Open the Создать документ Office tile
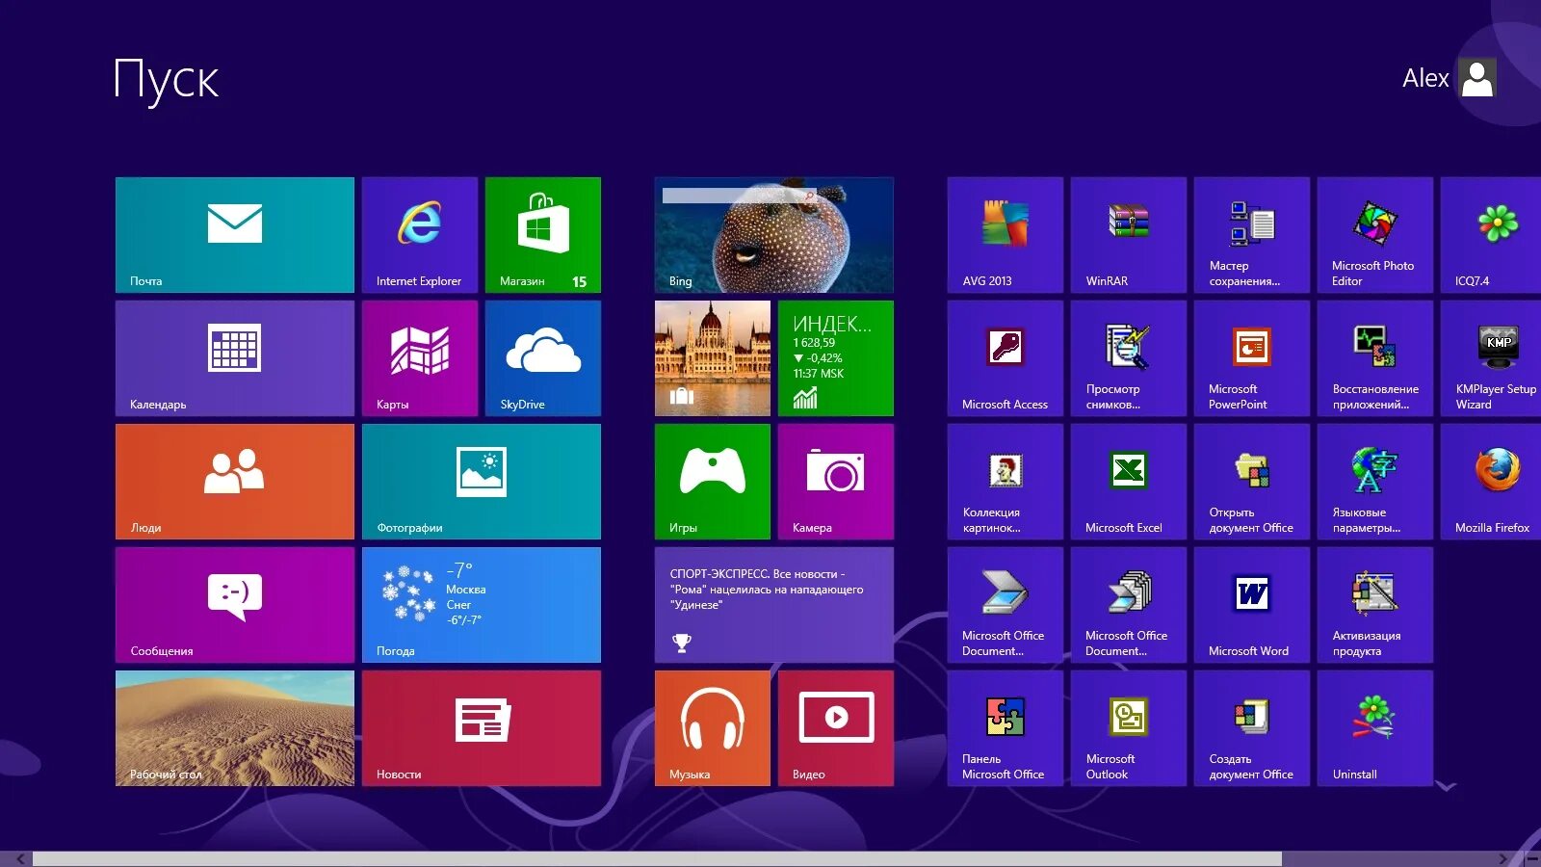The image size is (1541, 867). (1252, 728)
